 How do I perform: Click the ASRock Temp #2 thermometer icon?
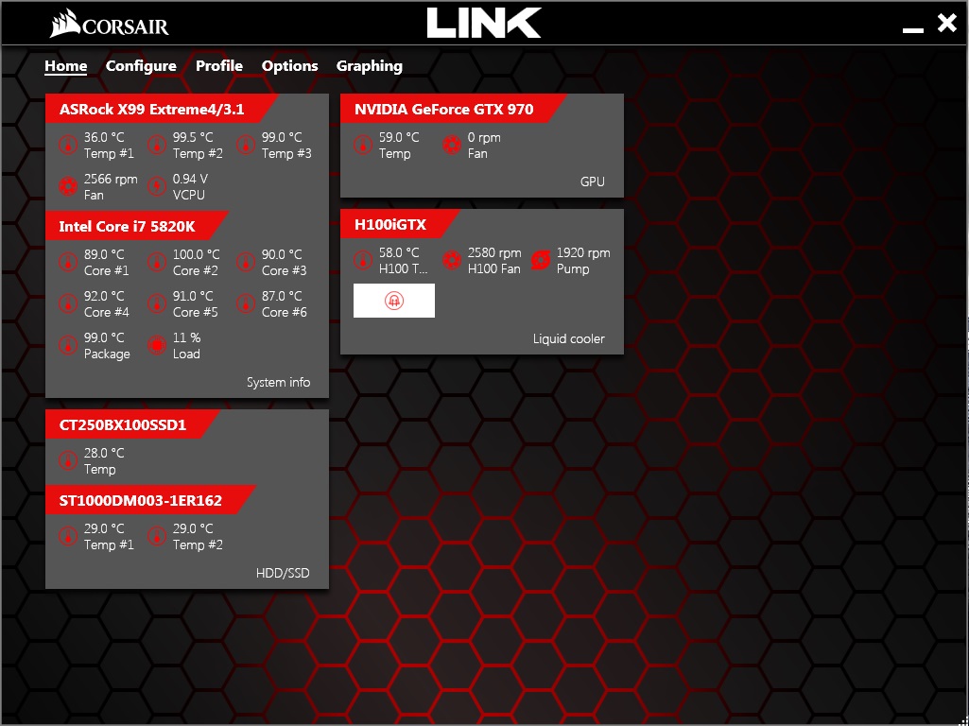(157, 146)
